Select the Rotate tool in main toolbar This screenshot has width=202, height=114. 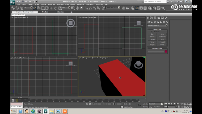56,8
